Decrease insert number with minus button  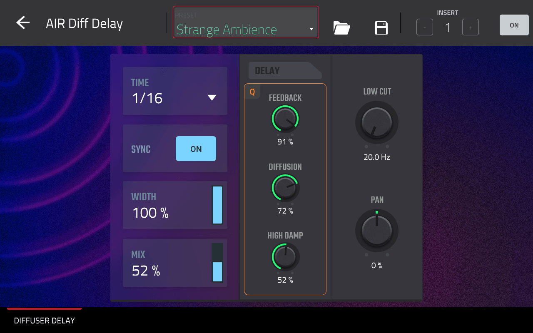pos(424,27)
